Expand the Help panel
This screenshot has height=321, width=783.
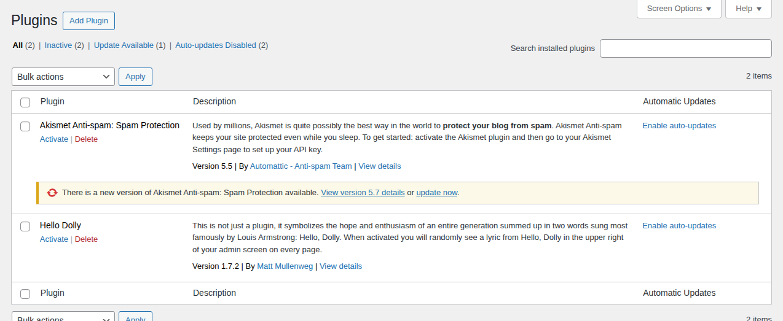(749, 9)
